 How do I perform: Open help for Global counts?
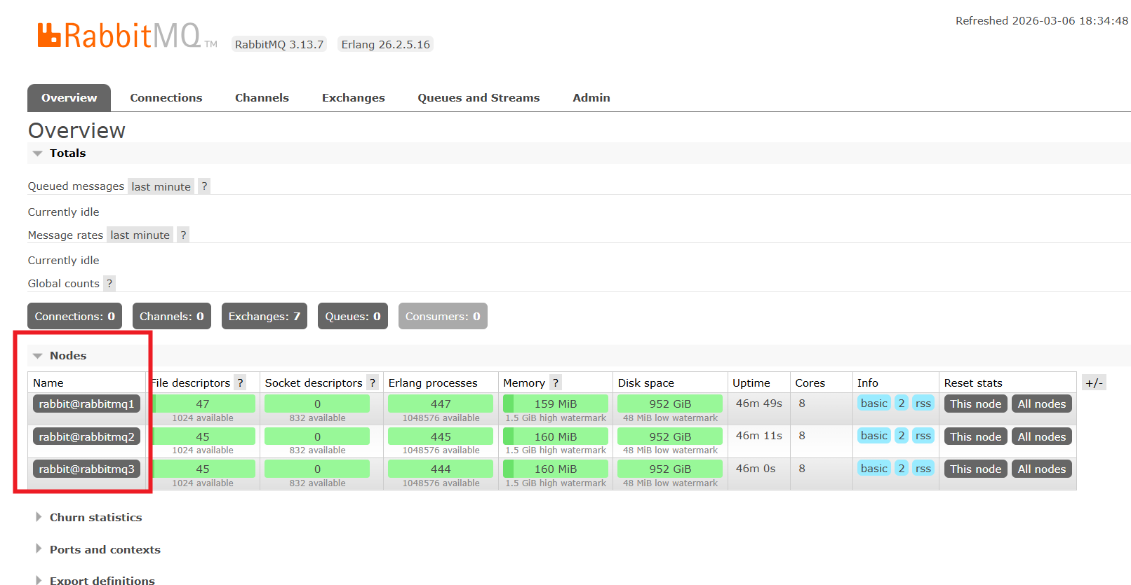[109, 283]
